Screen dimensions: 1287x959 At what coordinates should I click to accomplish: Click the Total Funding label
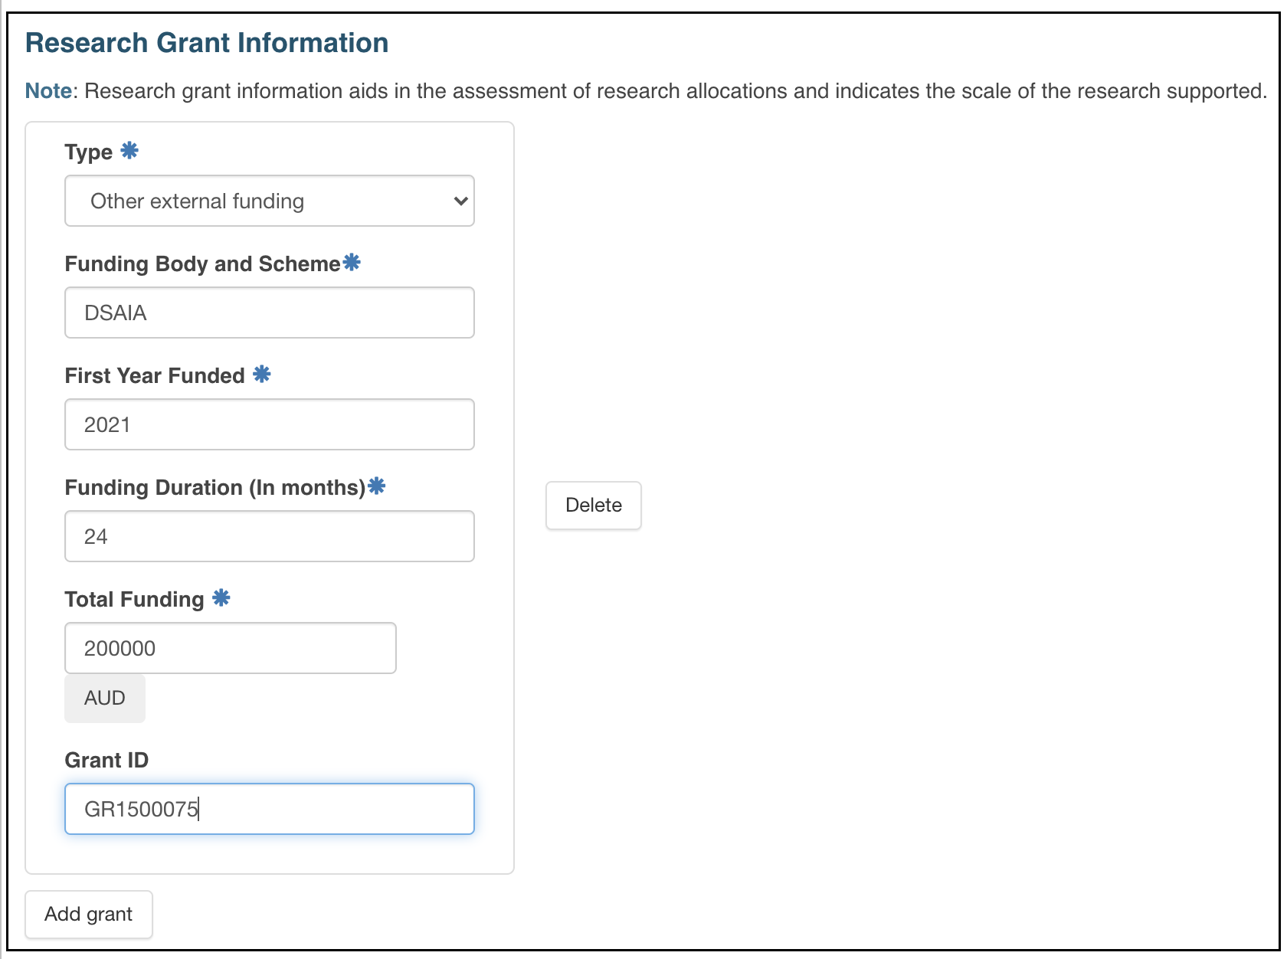134,599
